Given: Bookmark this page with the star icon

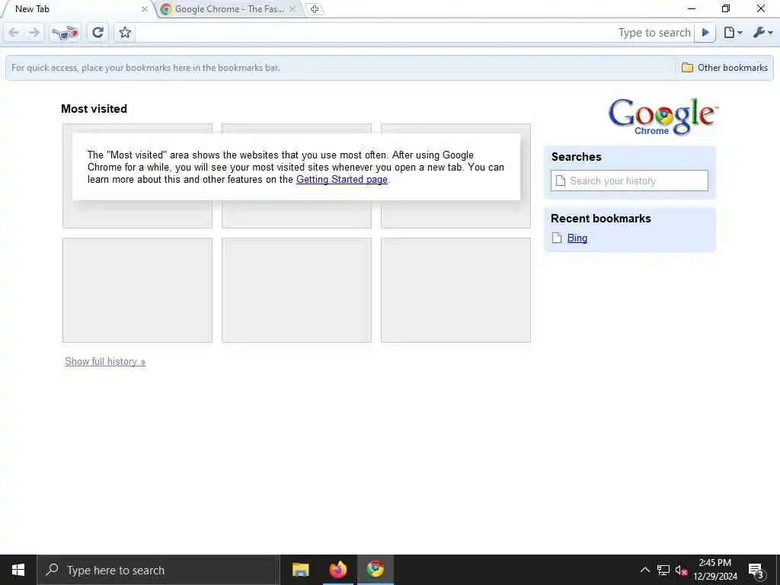Looking at the screenshot, I should (x=125, y=33).
